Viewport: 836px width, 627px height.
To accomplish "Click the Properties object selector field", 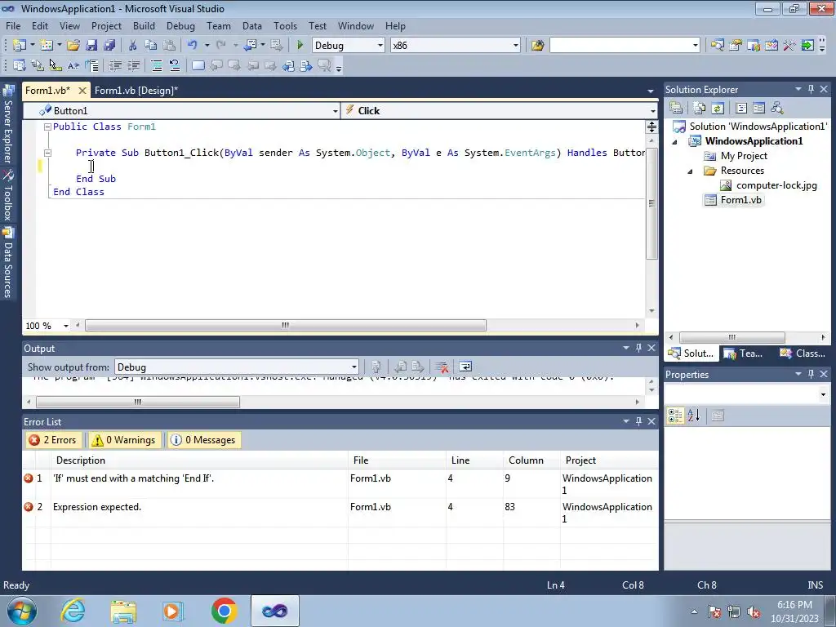I will coord(746,394).
